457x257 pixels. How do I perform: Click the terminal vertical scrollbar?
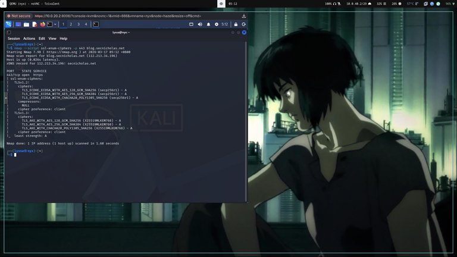246,121
